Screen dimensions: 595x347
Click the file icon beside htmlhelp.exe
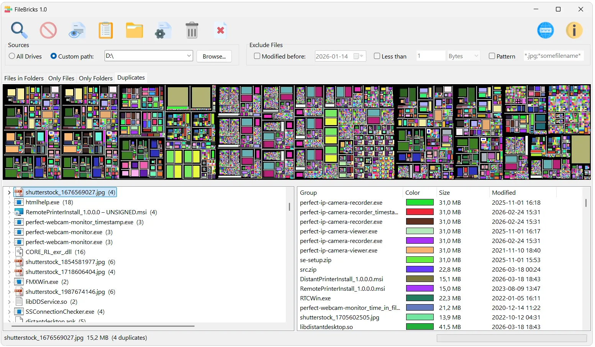[x=19, y=202]
